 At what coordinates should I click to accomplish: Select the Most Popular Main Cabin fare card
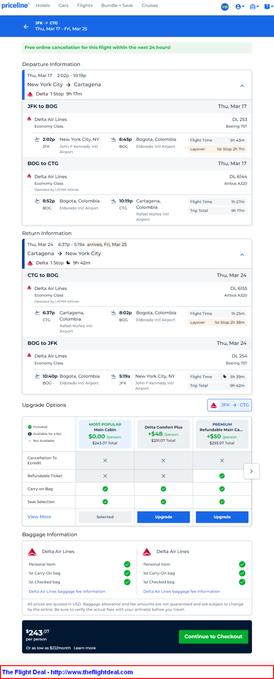(105, 434)
